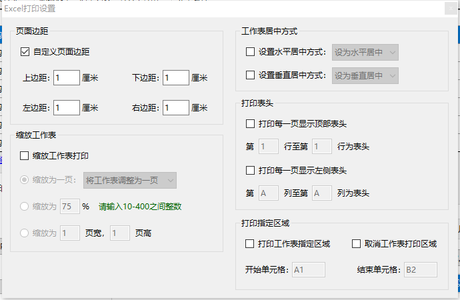Click the 页高 number field
The image size is (460, 300).
pos(120,233)
